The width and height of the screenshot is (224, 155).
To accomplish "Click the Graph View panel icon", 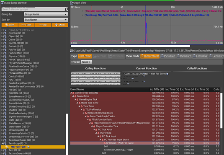I will [x=72, y=3].
